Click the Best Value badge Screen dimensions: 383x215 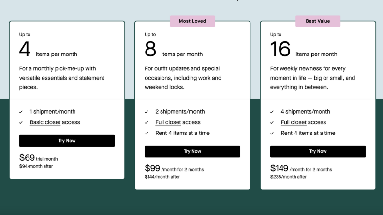(318, 21)
